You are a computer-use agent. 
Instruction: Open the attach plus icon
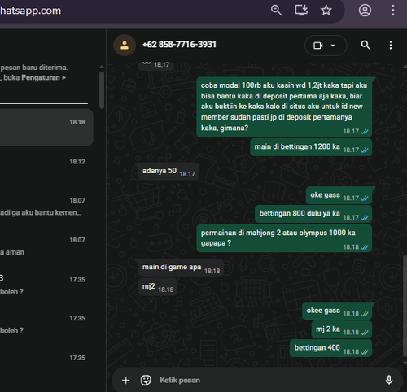pyautogui.click(x=125, y=380)
